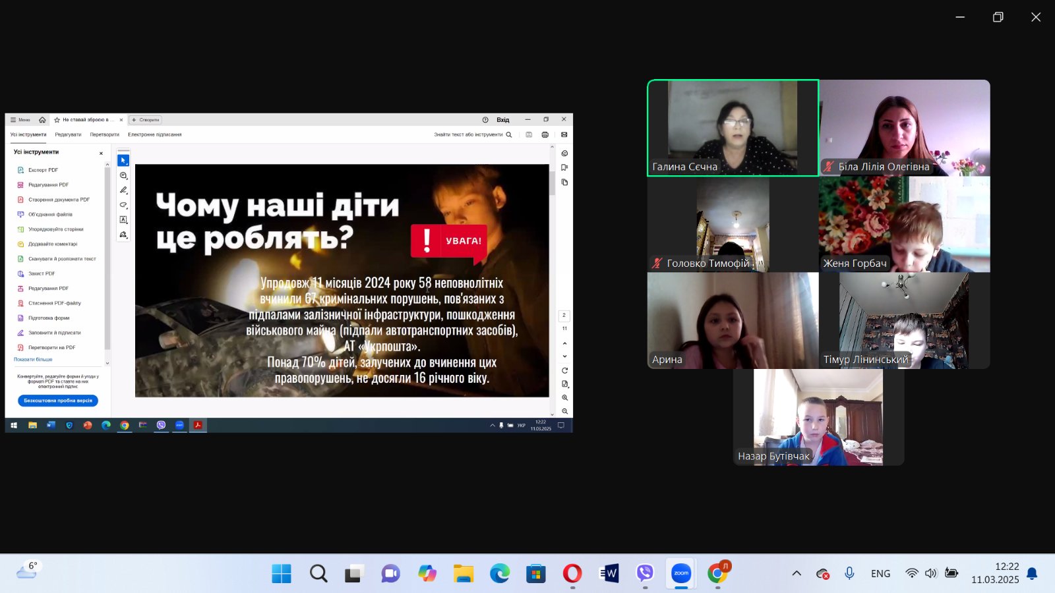Open Copilot from the Windows taskbar

tap(427, 573)
